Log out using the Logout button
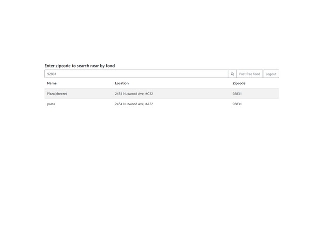The height and width of the screenshot is (230, 324). point(271,74)
